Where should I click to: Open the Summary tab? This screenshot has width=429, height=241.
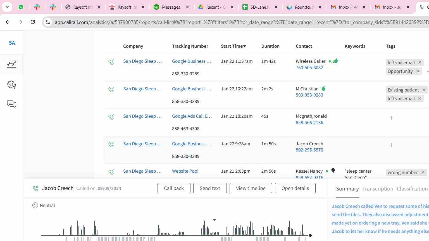(x=347, y=189)
